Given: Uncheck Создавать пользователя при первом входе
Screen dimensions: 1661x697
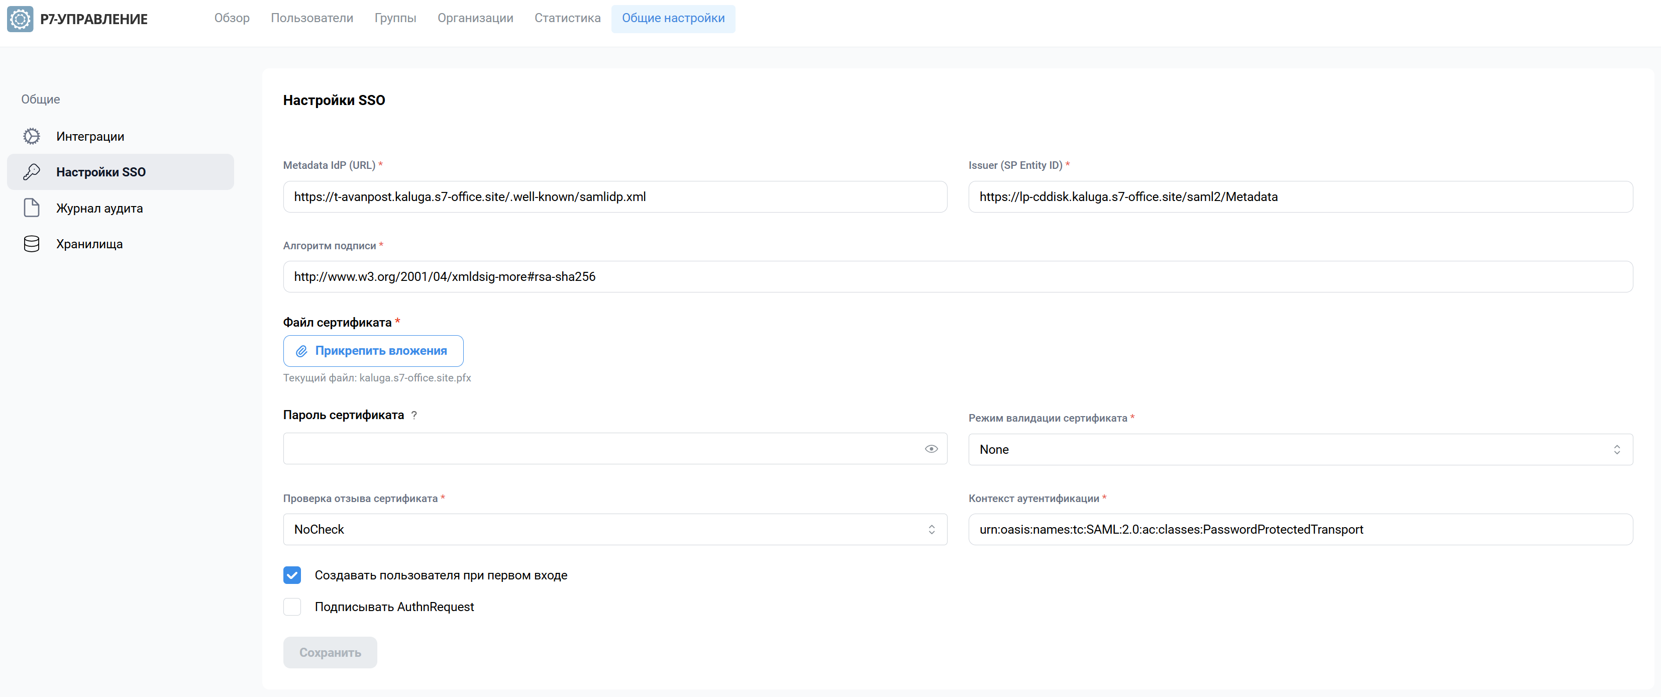Looking at the screenshot, I should click(x=292, y=575).
